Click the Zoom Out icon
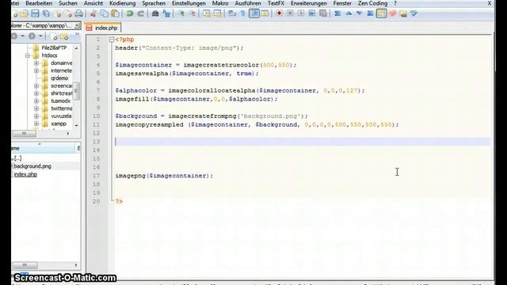This screenshot has height=285, width=507. (x=193, y=13)
